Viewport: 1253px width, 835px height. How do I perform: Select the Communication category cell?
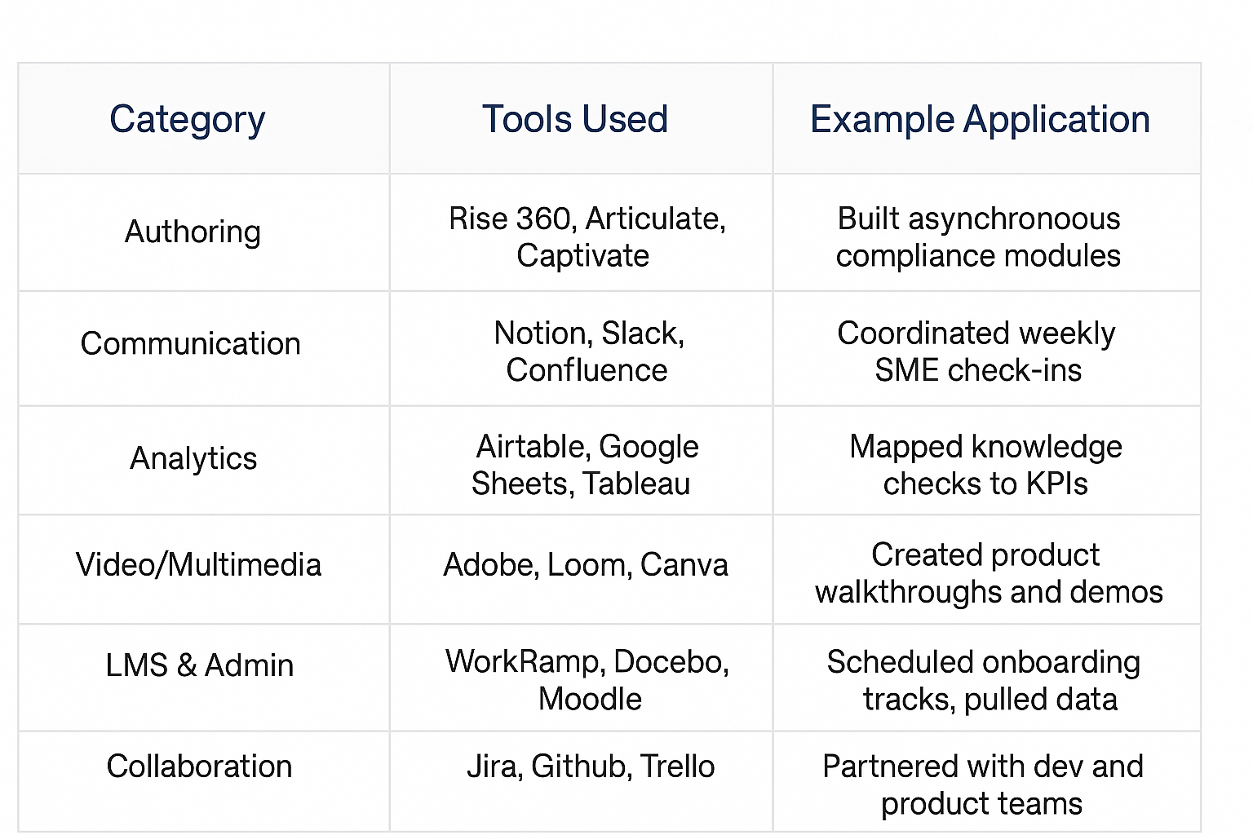click(204, 348)
